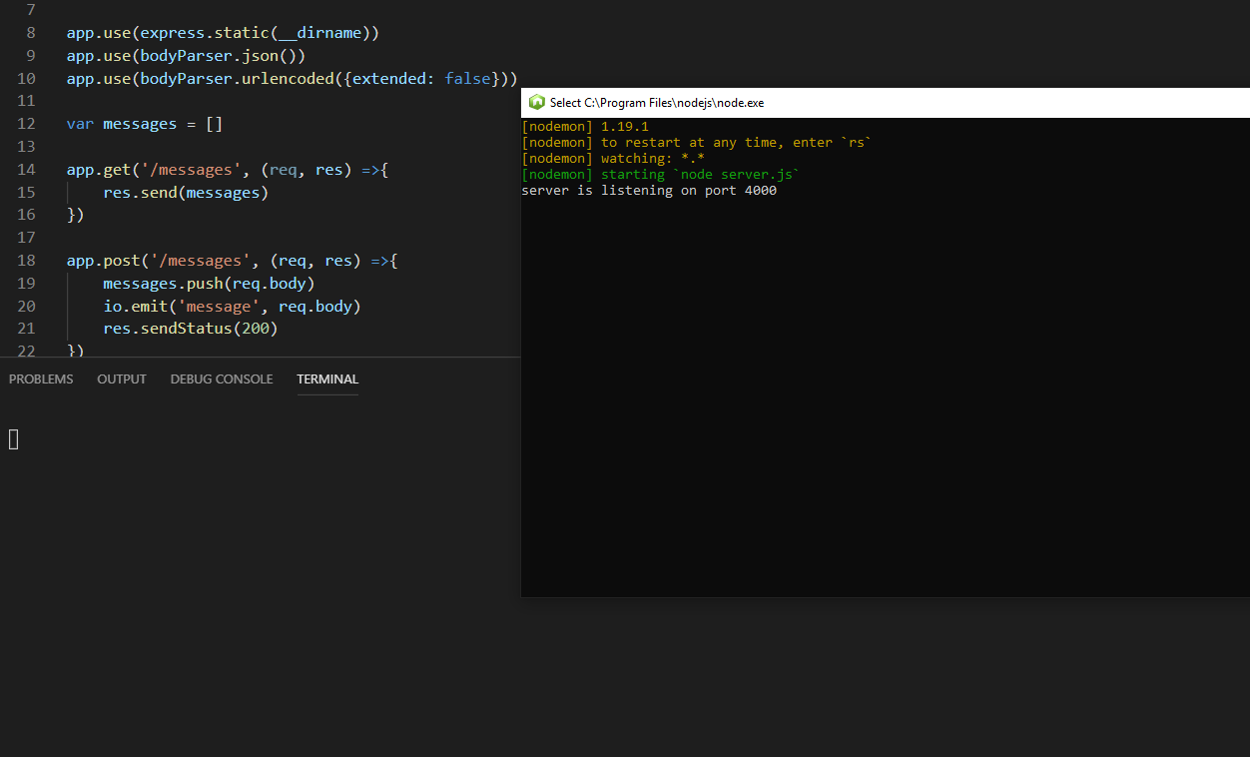The width and height of the screenshot is (1250, 757).
Task: Click the terminal cursor block to focus terminal
Action: pos(13,438)
